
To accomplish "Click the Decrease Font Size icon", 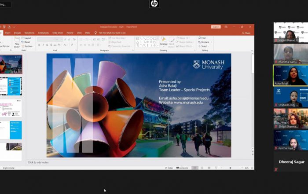I will (x=69, y=40).
